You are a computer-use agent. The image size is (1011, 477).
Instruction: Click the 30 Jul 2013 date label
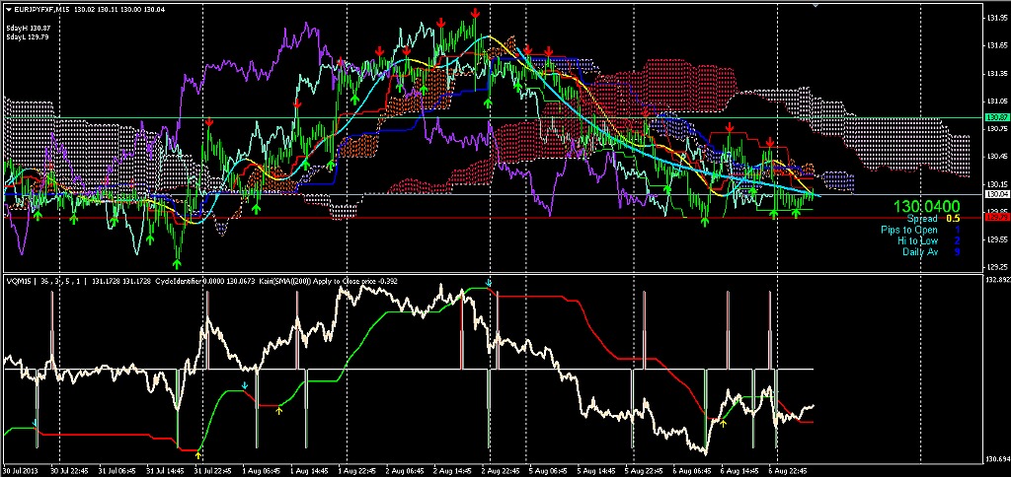click(x=20, y=471)
